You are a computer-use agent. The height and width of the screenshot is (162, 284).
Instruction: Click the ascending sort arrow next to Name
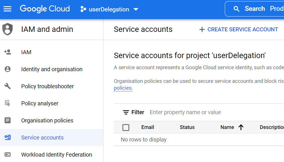coord(241,127)
